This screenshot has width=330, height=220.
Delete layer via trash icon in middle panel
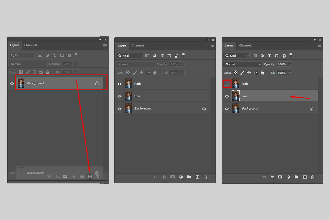(205, 177)
